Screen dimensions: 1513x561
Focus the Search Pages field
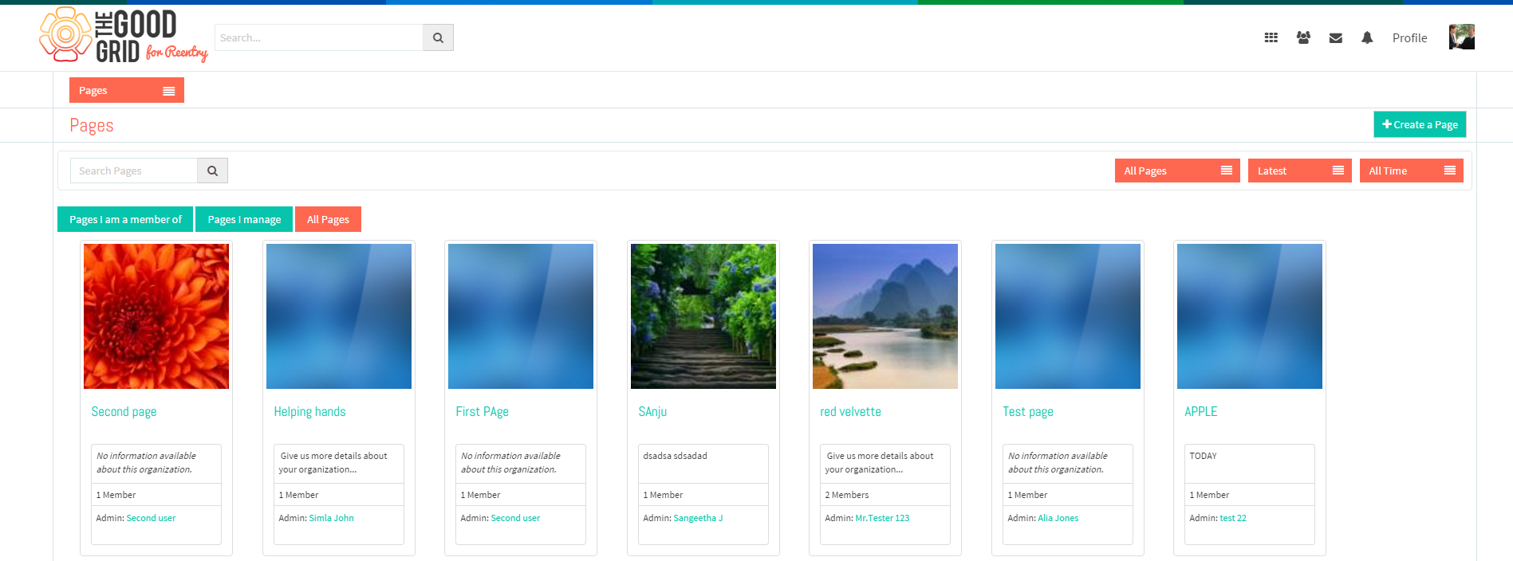point(134,171)
